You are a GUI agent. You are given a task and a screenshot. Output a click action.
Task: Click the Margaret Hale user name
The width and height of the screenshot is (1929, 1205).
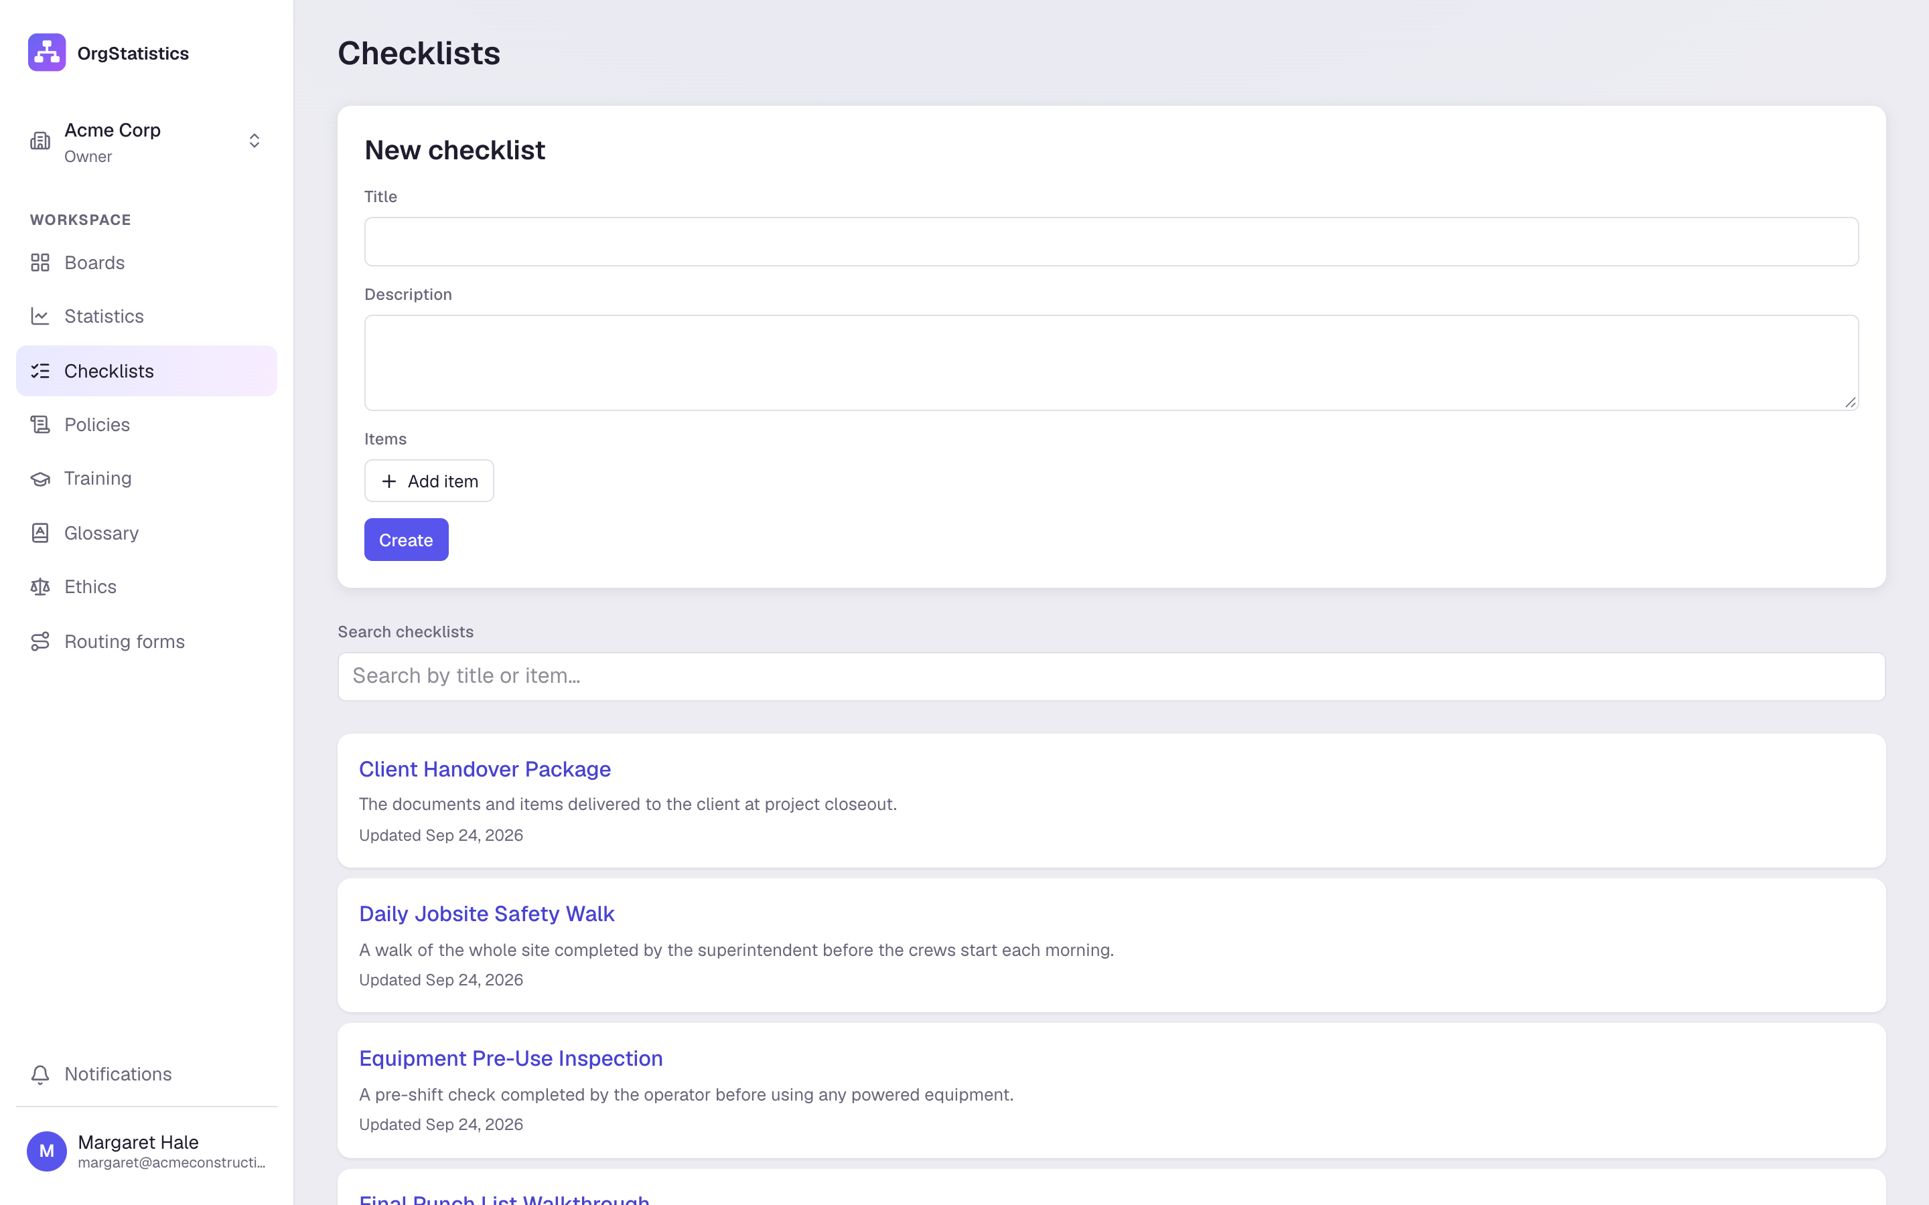[138, 1142]
